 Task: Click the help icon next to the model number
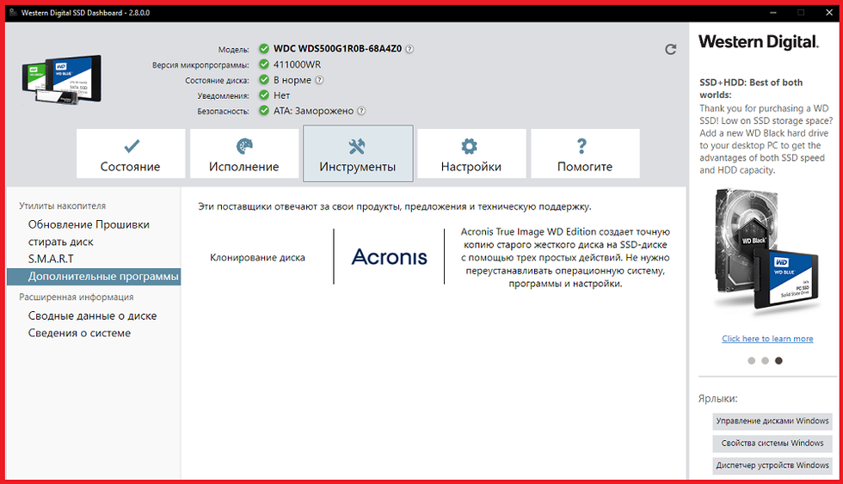(x=409, y=49)
